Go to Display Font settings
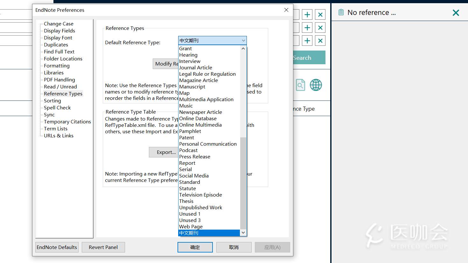Image resolution: width=468 pixels, height=263 pixels. pyautogui.click(x=58, y=38)
